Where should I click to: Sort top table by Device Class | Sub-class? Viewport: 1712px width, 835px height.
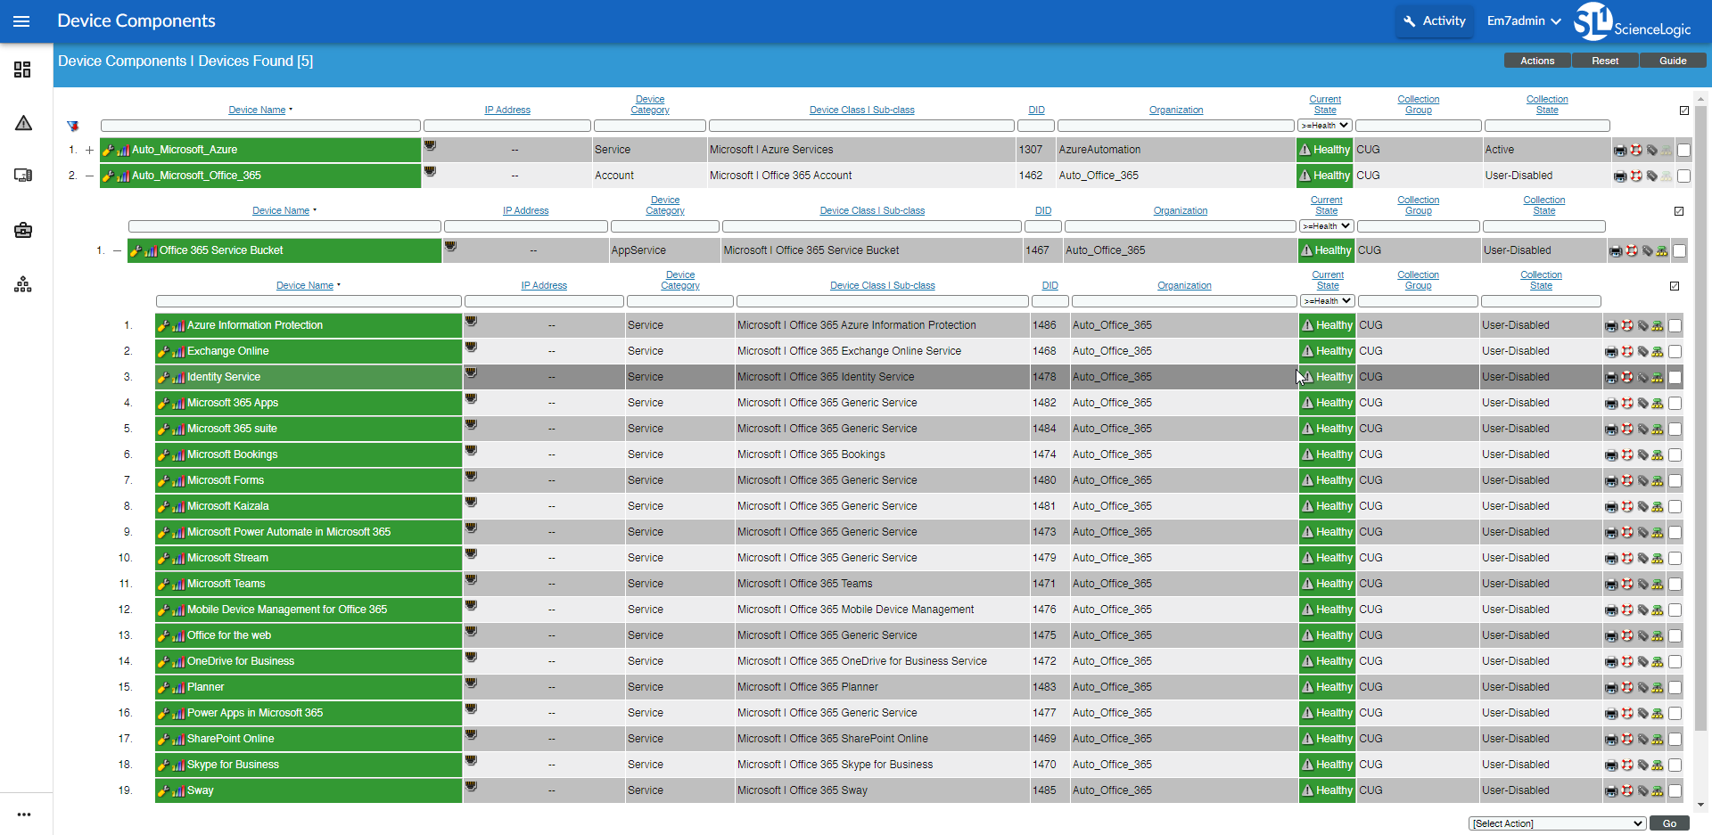point(862,111)
